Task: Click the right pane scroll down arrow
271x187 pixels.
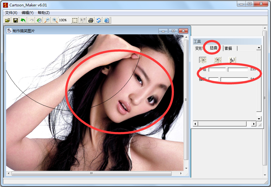Action: pos(265,175)
